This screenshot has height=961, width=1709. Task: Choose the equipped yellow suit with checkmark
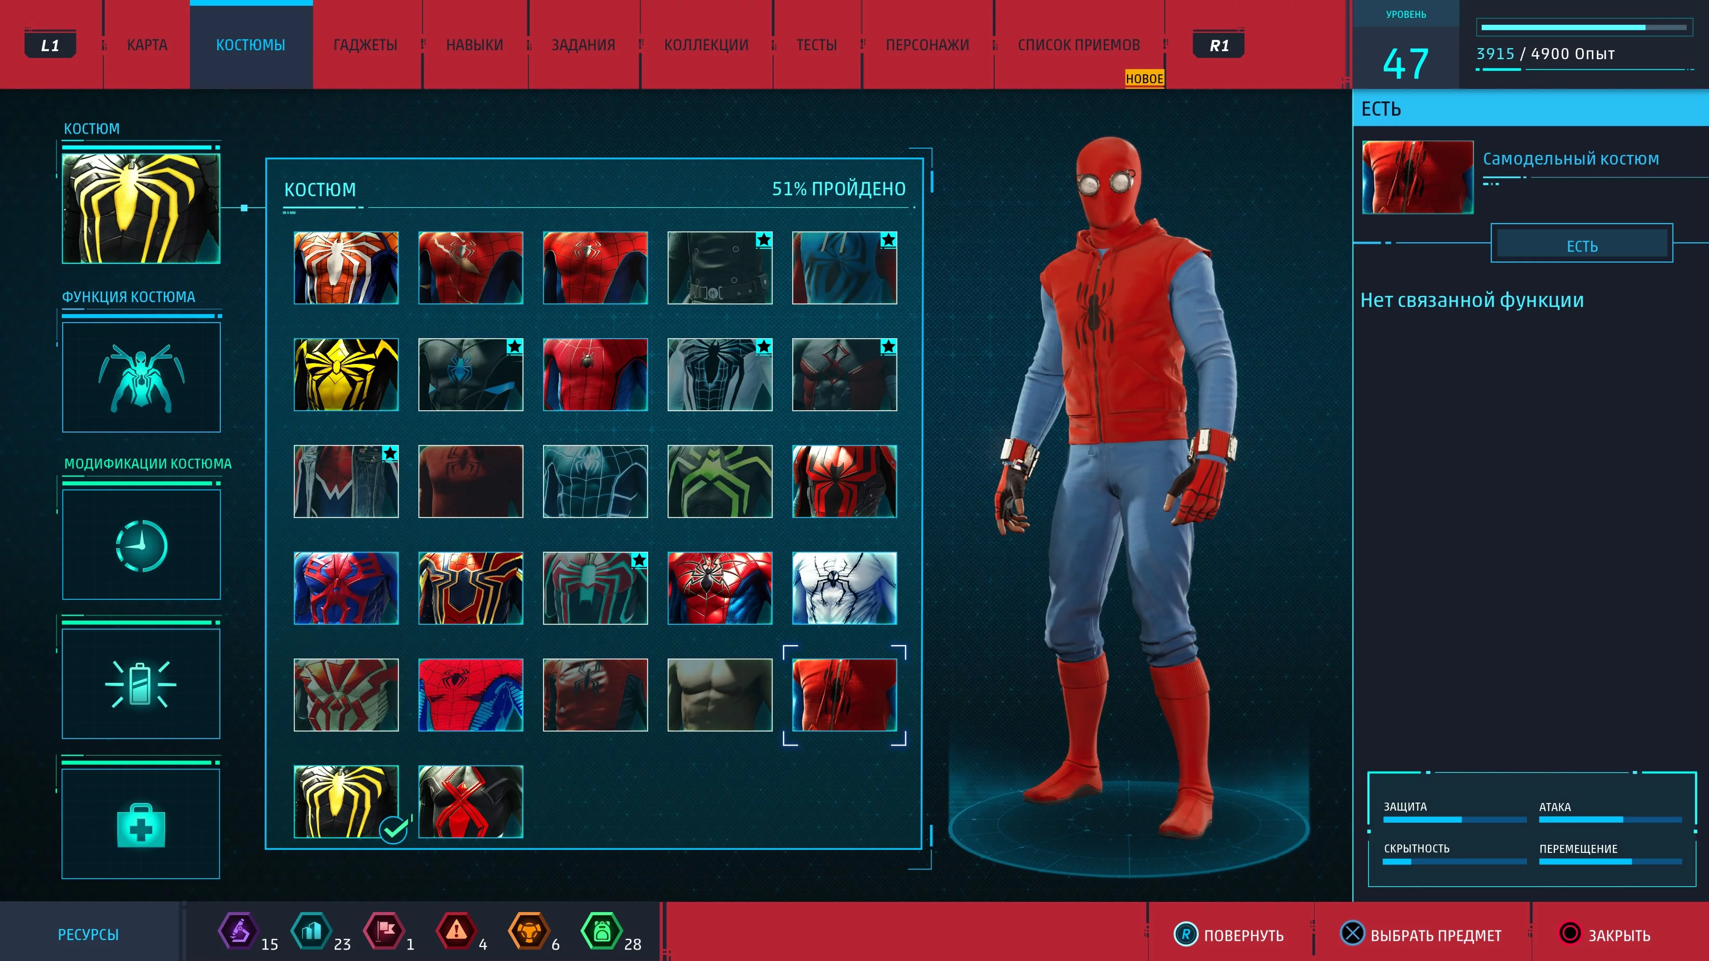pyautogui.click(x=346, y=802)
